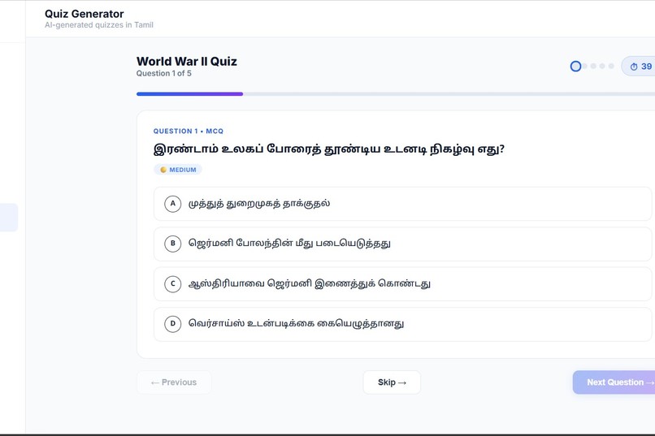This screenshot has width=655, height=436.
Task: Click the answer text "முத்துத் துறைமுகத் தாக்குதல்"
Action: [x=259, y=204]
